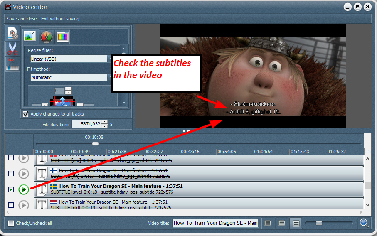Check the Dutch subtitle track checkbox
Image resolution: width=377 pixels, height=236 pixels.
pyautogui.click(x=11, y=205)
